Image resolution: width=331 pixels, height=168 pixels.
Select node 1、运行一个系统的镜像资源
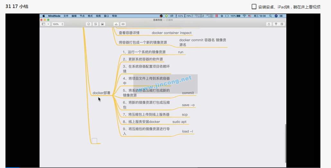(x=144, y=52)
